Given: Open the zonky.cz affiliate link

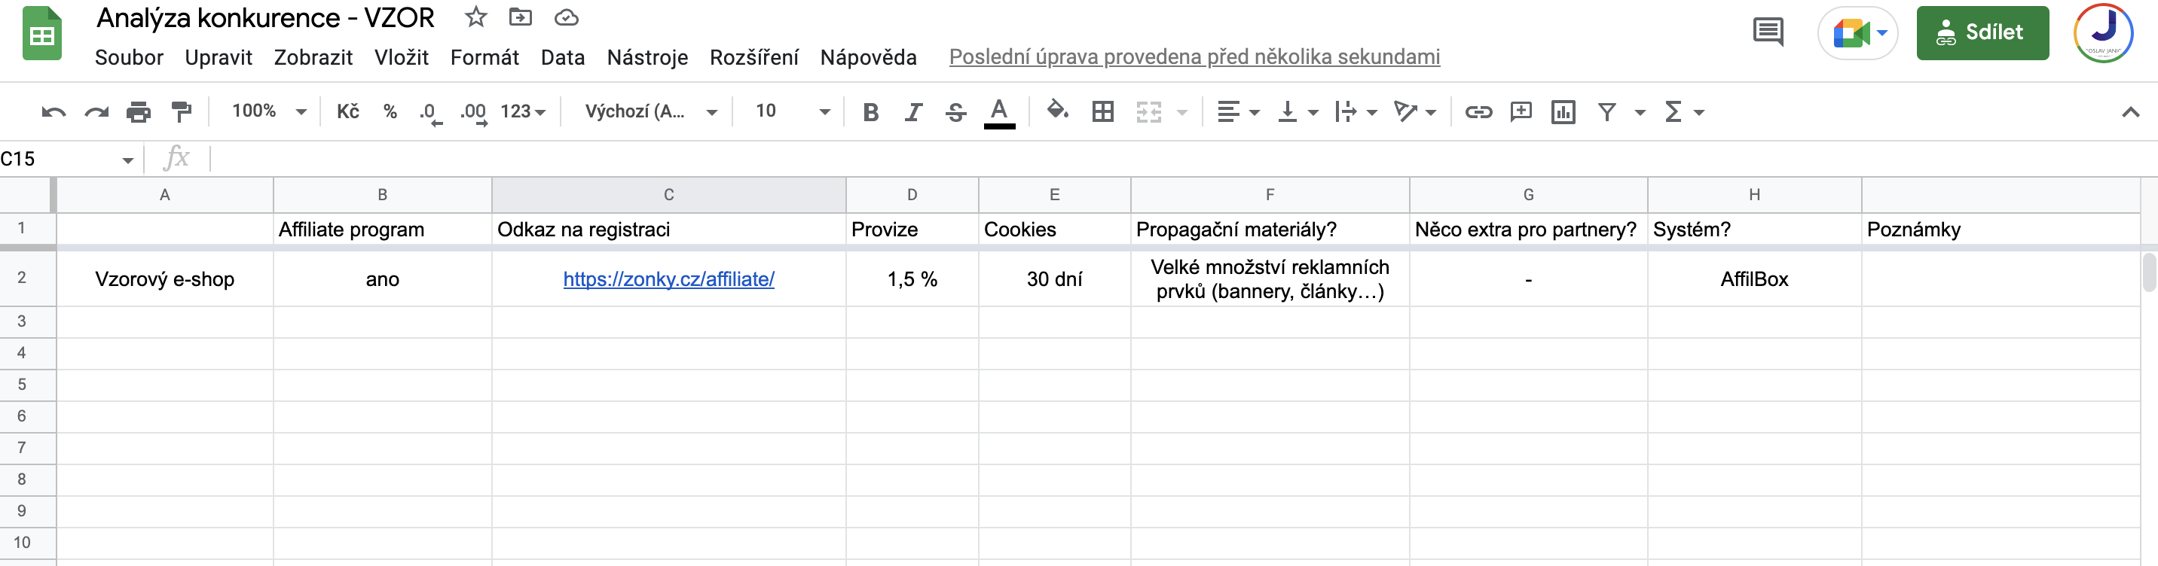Looking at the screenshot, I should click(x=668, y=278).
